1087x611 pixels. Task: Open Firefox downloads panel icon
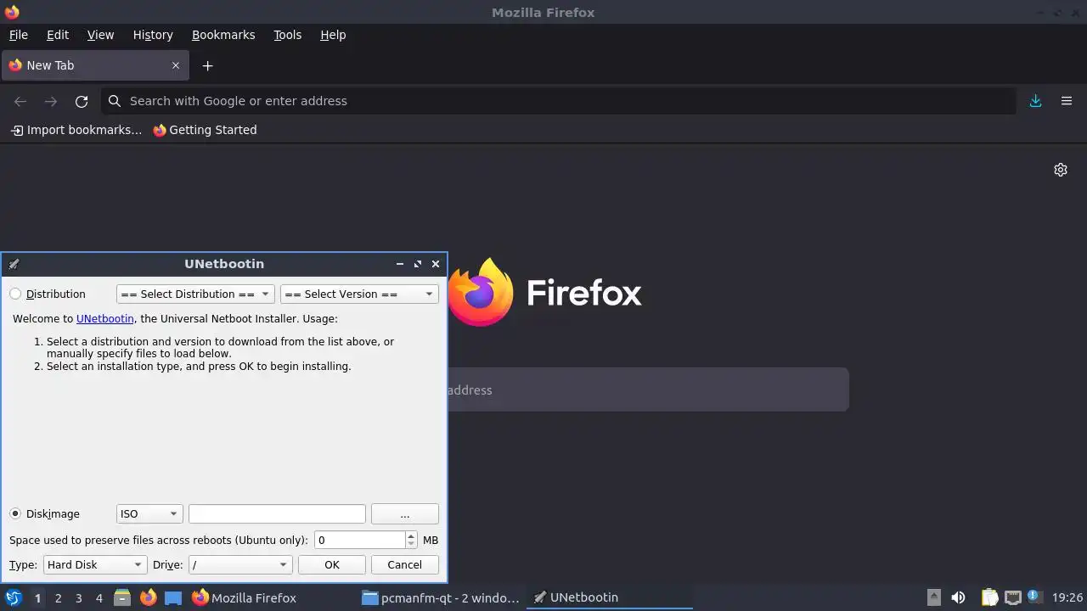1035,101
